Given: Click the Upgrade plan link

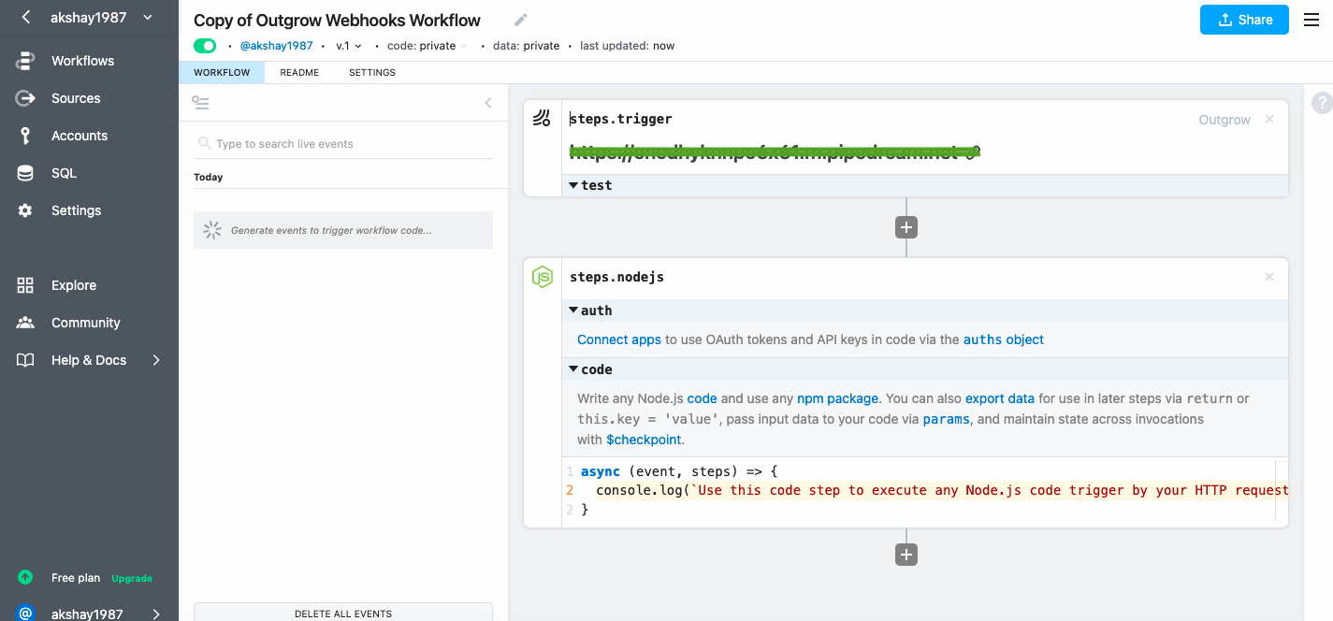Looking at the screenshot, I should click(132, 578).
